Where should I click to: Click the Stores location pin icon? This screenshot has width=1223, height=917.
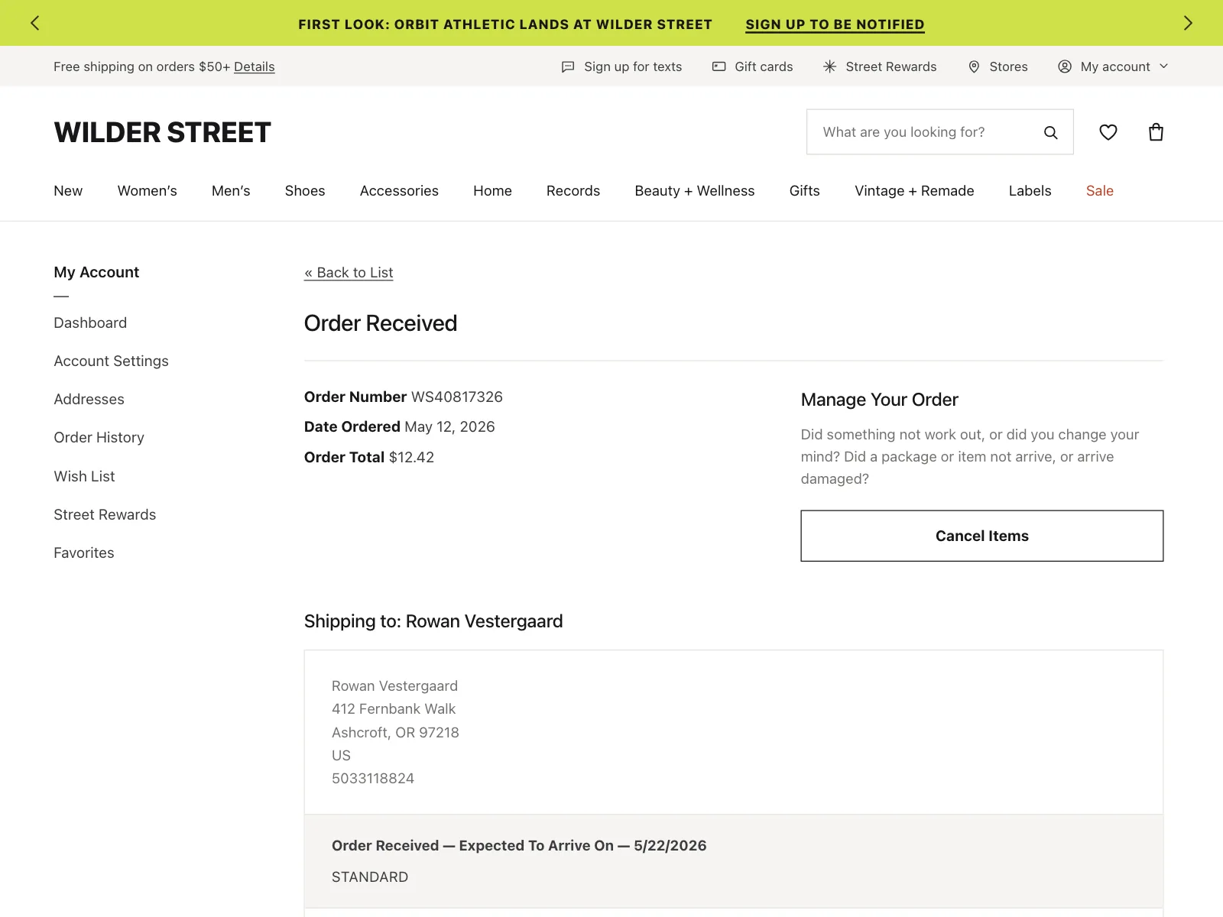[974, 66]
